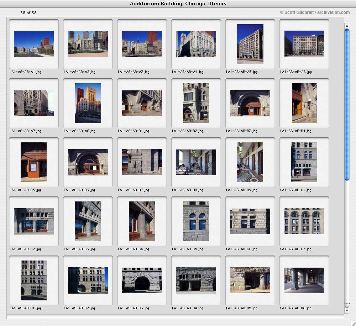Click filename label 1A1-AS-AB-D6.jpg
The height and width of the screenshot is (326, 356).
(x=295, y=308)
